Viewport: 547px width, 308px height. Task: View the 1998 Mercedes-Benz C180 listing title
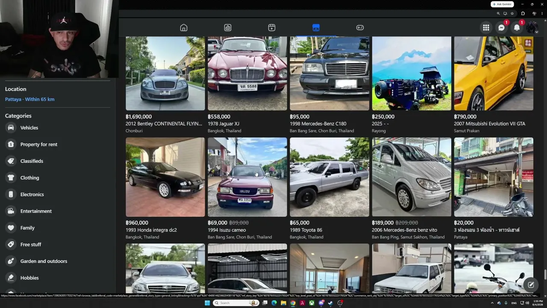(x=318, y=124)
